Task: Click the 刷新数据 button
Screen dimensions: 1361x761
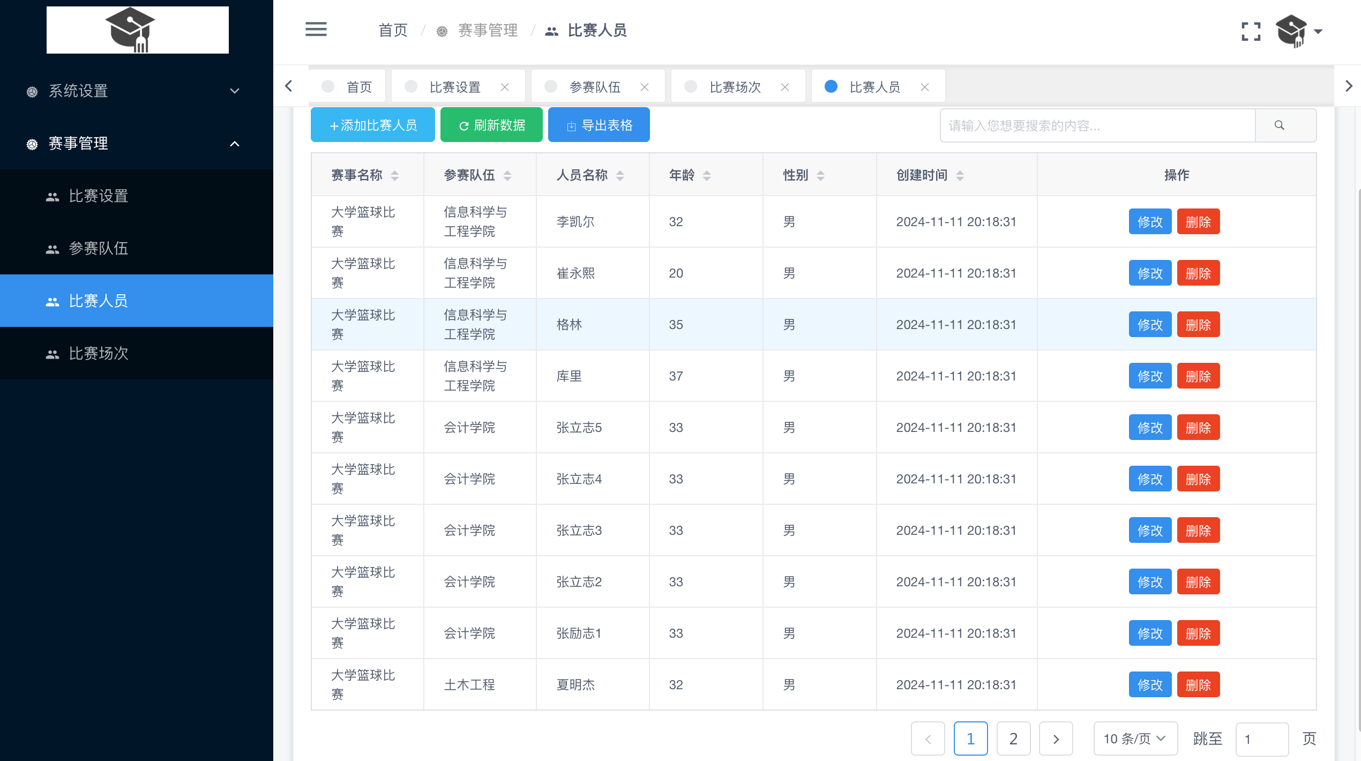Action: (x=491, y=125)
